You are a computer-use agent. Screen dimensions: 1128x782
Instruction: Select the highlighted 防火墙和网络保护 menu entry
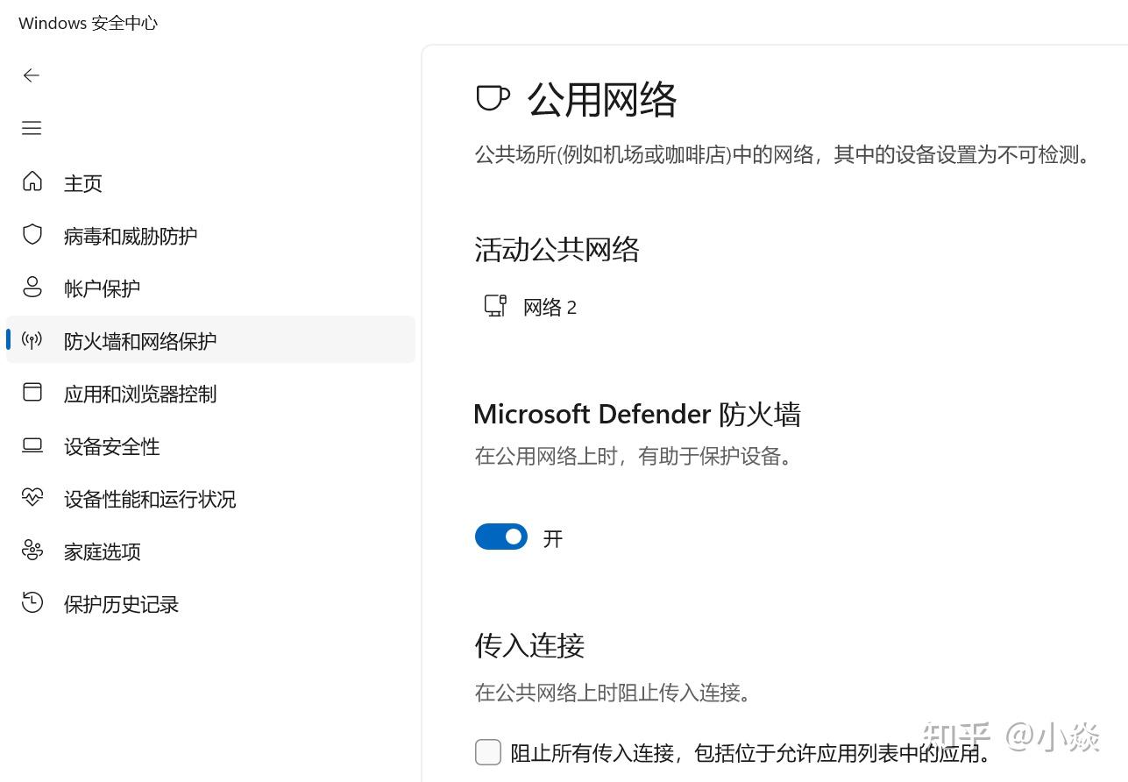click(x=140, y=340)
